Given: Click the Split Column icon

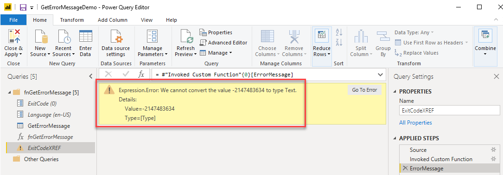Looking at the screenshot, I should pyautogui.click(x=361, y=36).
